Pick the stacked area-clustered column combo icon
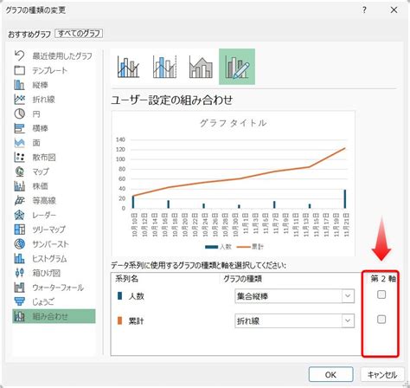Screen dimensions: 410x388 (201, 67)
